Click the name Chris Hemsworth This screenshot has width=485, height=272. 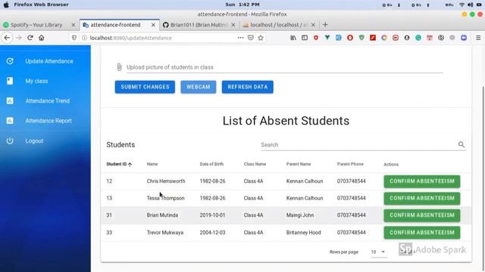pos(166,181)
